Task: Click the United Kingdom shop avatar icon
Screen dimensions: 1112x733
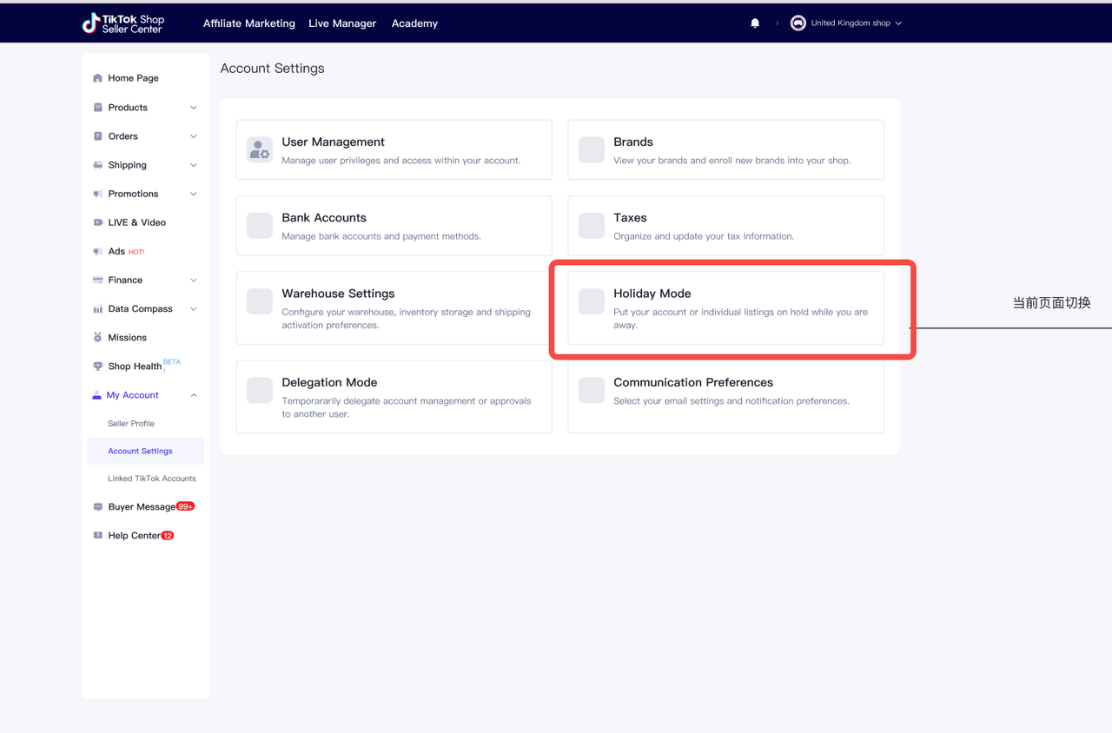Action: 798,23
